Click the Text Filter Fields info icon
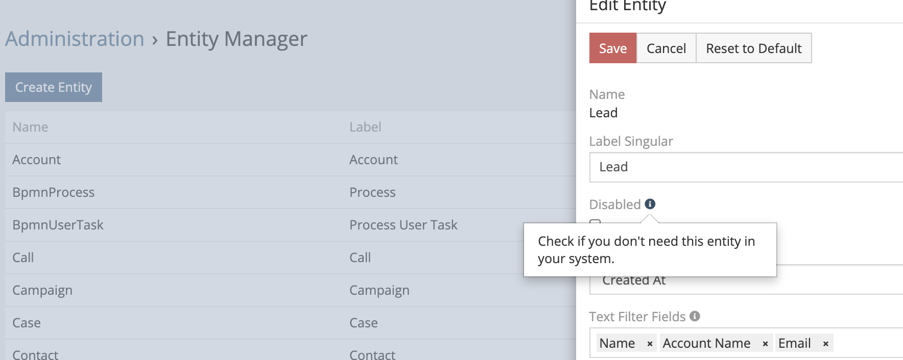The image size is (903, 360). pyautogui.click(x=695, y=316)
